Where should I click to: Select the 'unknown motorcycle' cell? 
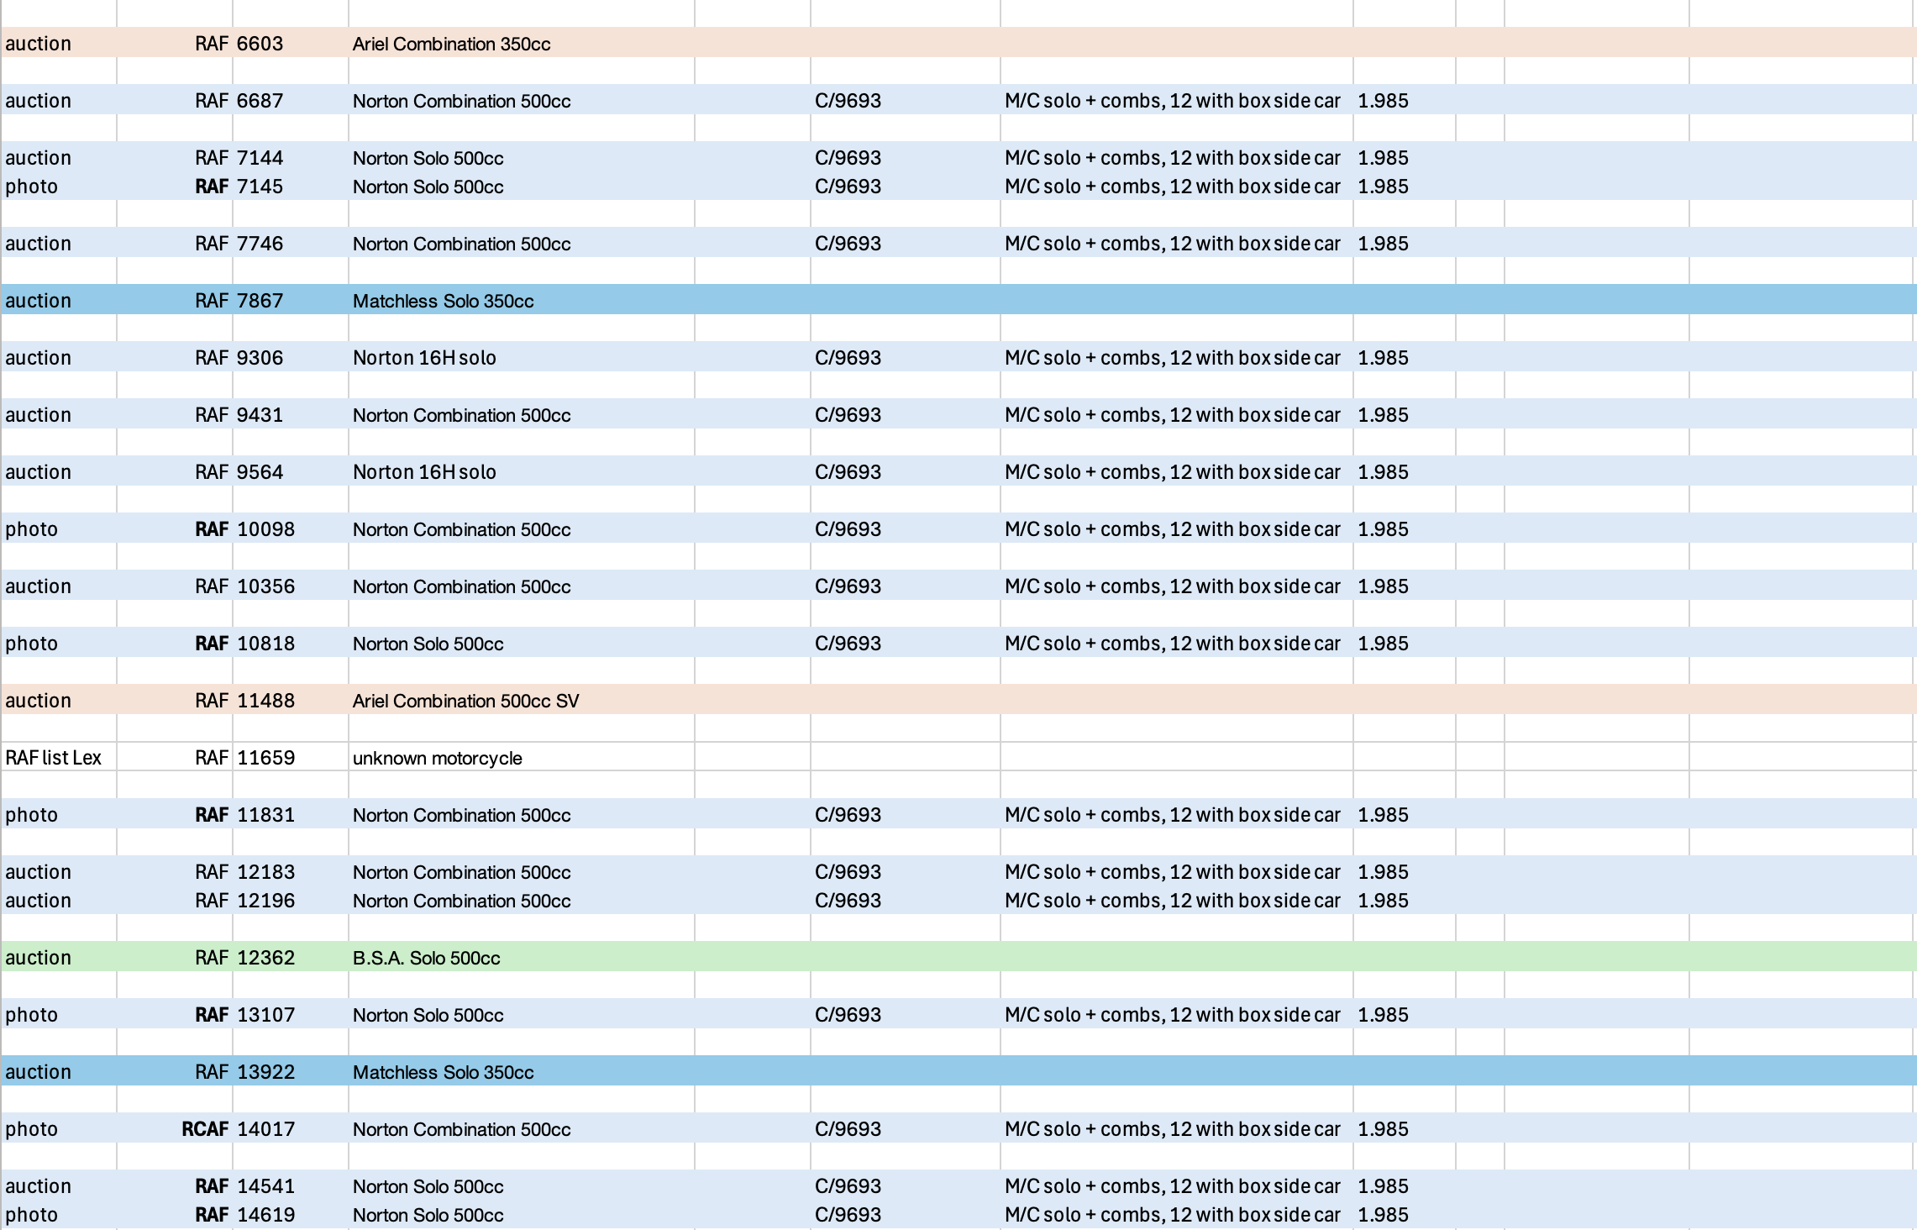(521, 757)
